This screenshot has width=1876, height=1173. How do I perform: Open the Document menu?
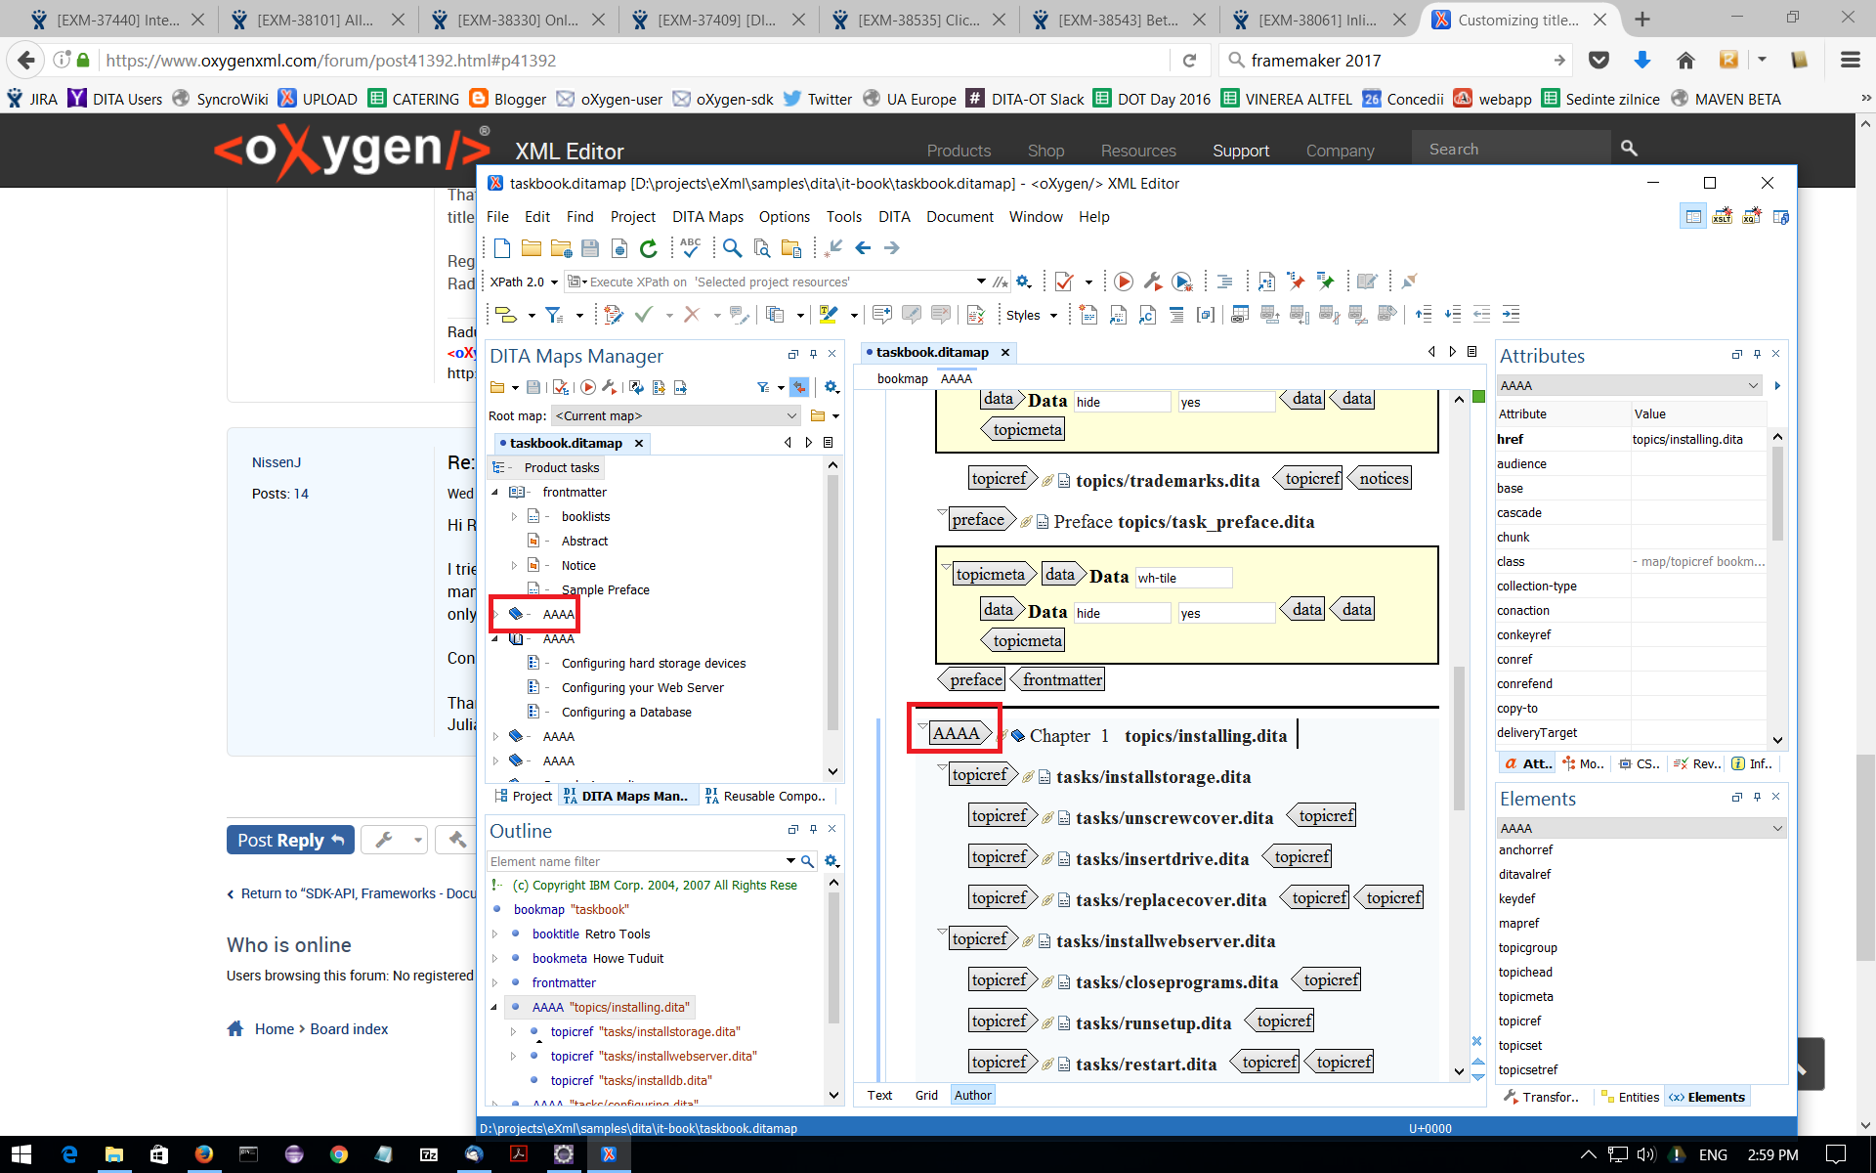tap(959, 217)
